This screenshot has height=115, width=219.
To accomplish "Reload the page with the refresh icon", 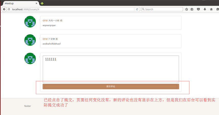I will [137, 9].
